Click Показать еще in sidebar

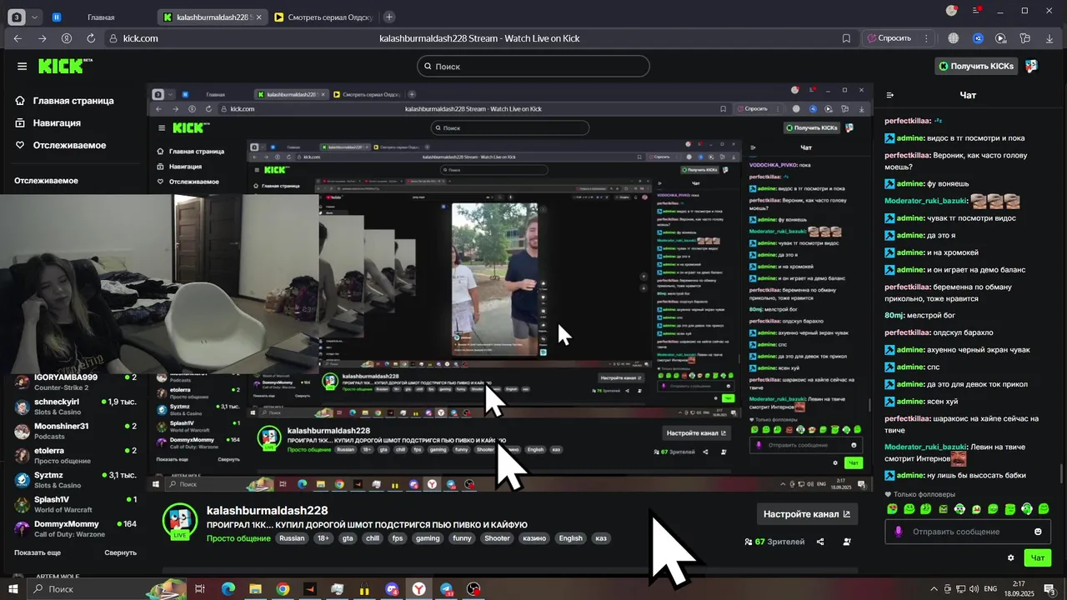point(38,552)
